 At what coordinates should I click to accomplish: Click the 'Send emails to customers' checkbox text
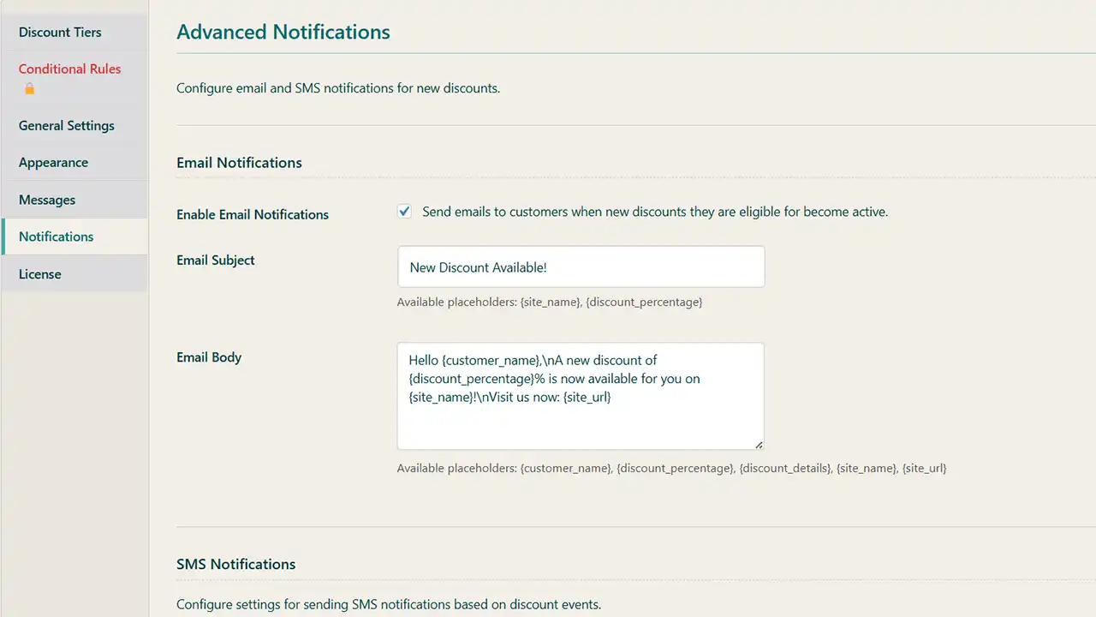[x=654, y=212]
